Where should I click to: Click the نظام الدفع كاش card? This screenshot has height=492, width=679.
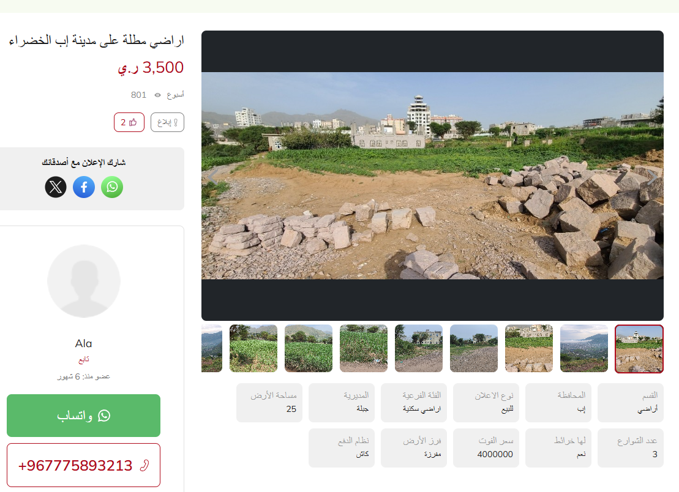click(x=342, y=448)
